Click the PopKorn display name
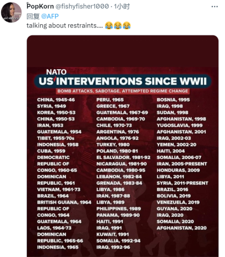The image size is (225, 257). coord(40,6)
